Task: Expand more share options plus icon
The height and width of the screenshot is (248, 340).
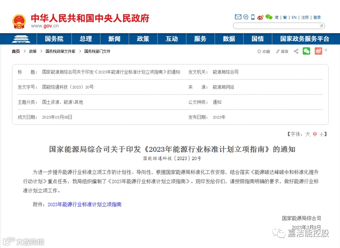Action: pos(326,50)
